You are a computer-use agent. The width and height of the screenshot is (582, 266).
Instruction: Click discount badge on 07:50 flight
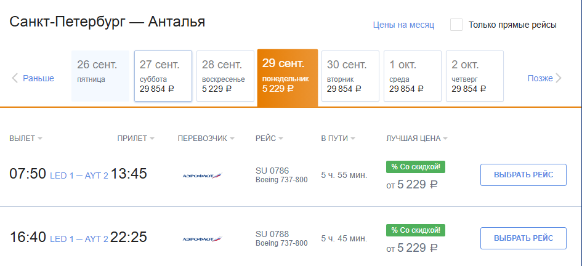point(415,166)
